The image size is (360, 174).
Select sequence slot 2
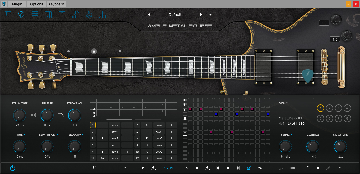click(x=330, y=108)
